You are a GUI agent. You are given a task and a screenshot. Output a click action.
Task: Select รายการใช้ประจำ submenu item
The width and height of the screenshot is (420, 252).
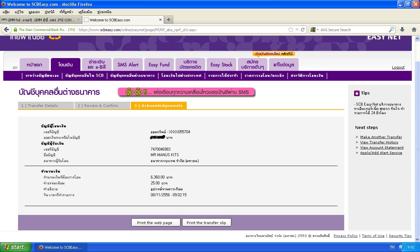coord(223,75)
